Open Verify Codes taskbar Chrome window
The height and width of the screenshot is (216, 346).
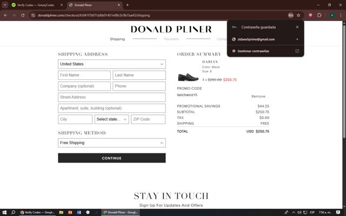point(37,212)
